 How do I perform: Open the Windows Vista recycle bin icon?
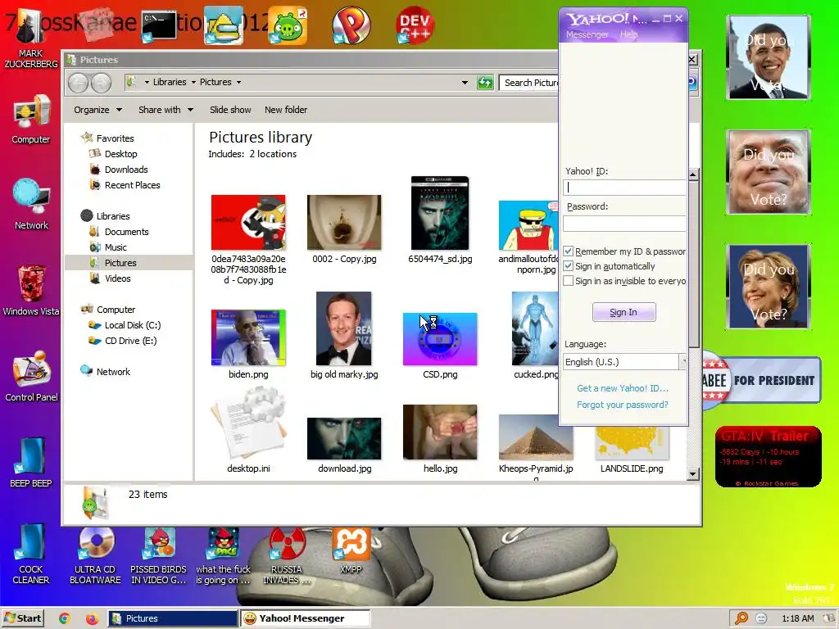(x=31, y=290)
